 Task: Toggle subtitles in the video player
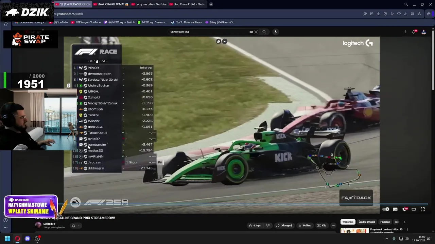(395, 209)
